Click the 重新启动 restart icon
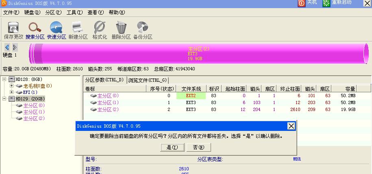The width and height of the screenshot is (372, 174). click(x=326, y=3)
